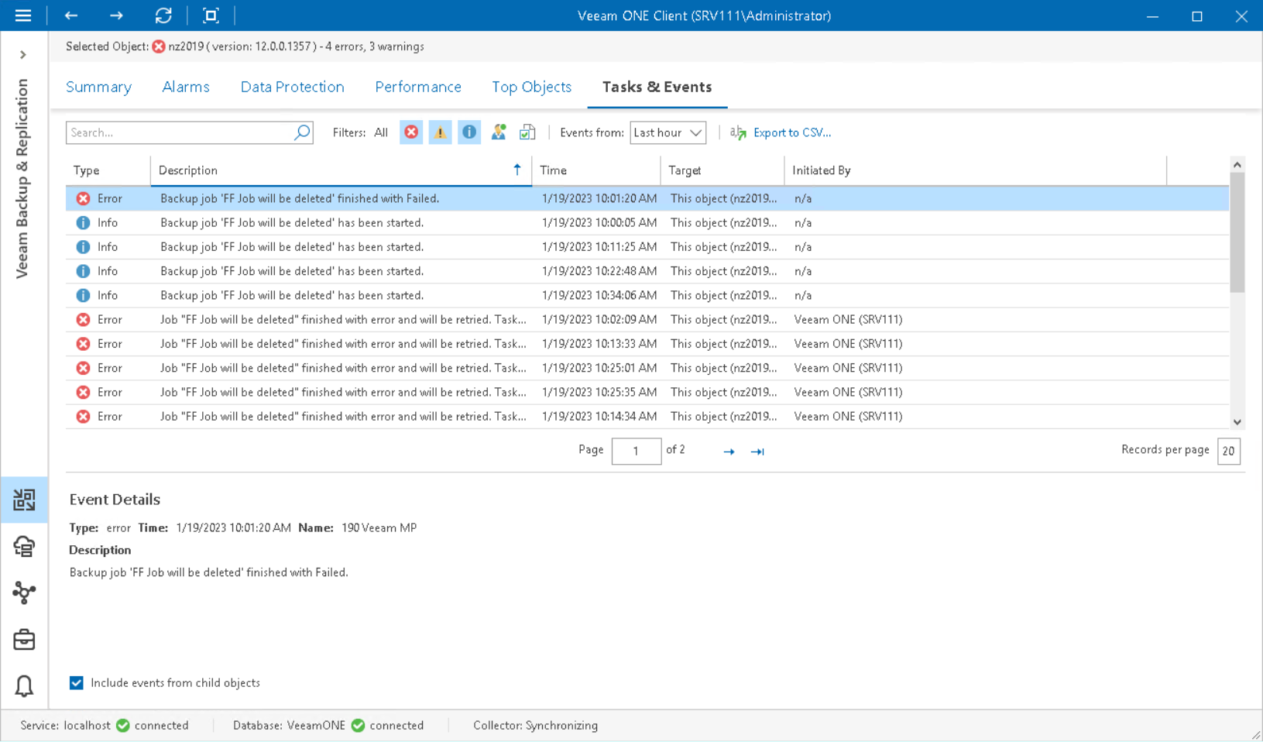Uncheck Include events from child objects
Image resolution: width=1263 pixels, height=742 pixels.
click(76, 682)
